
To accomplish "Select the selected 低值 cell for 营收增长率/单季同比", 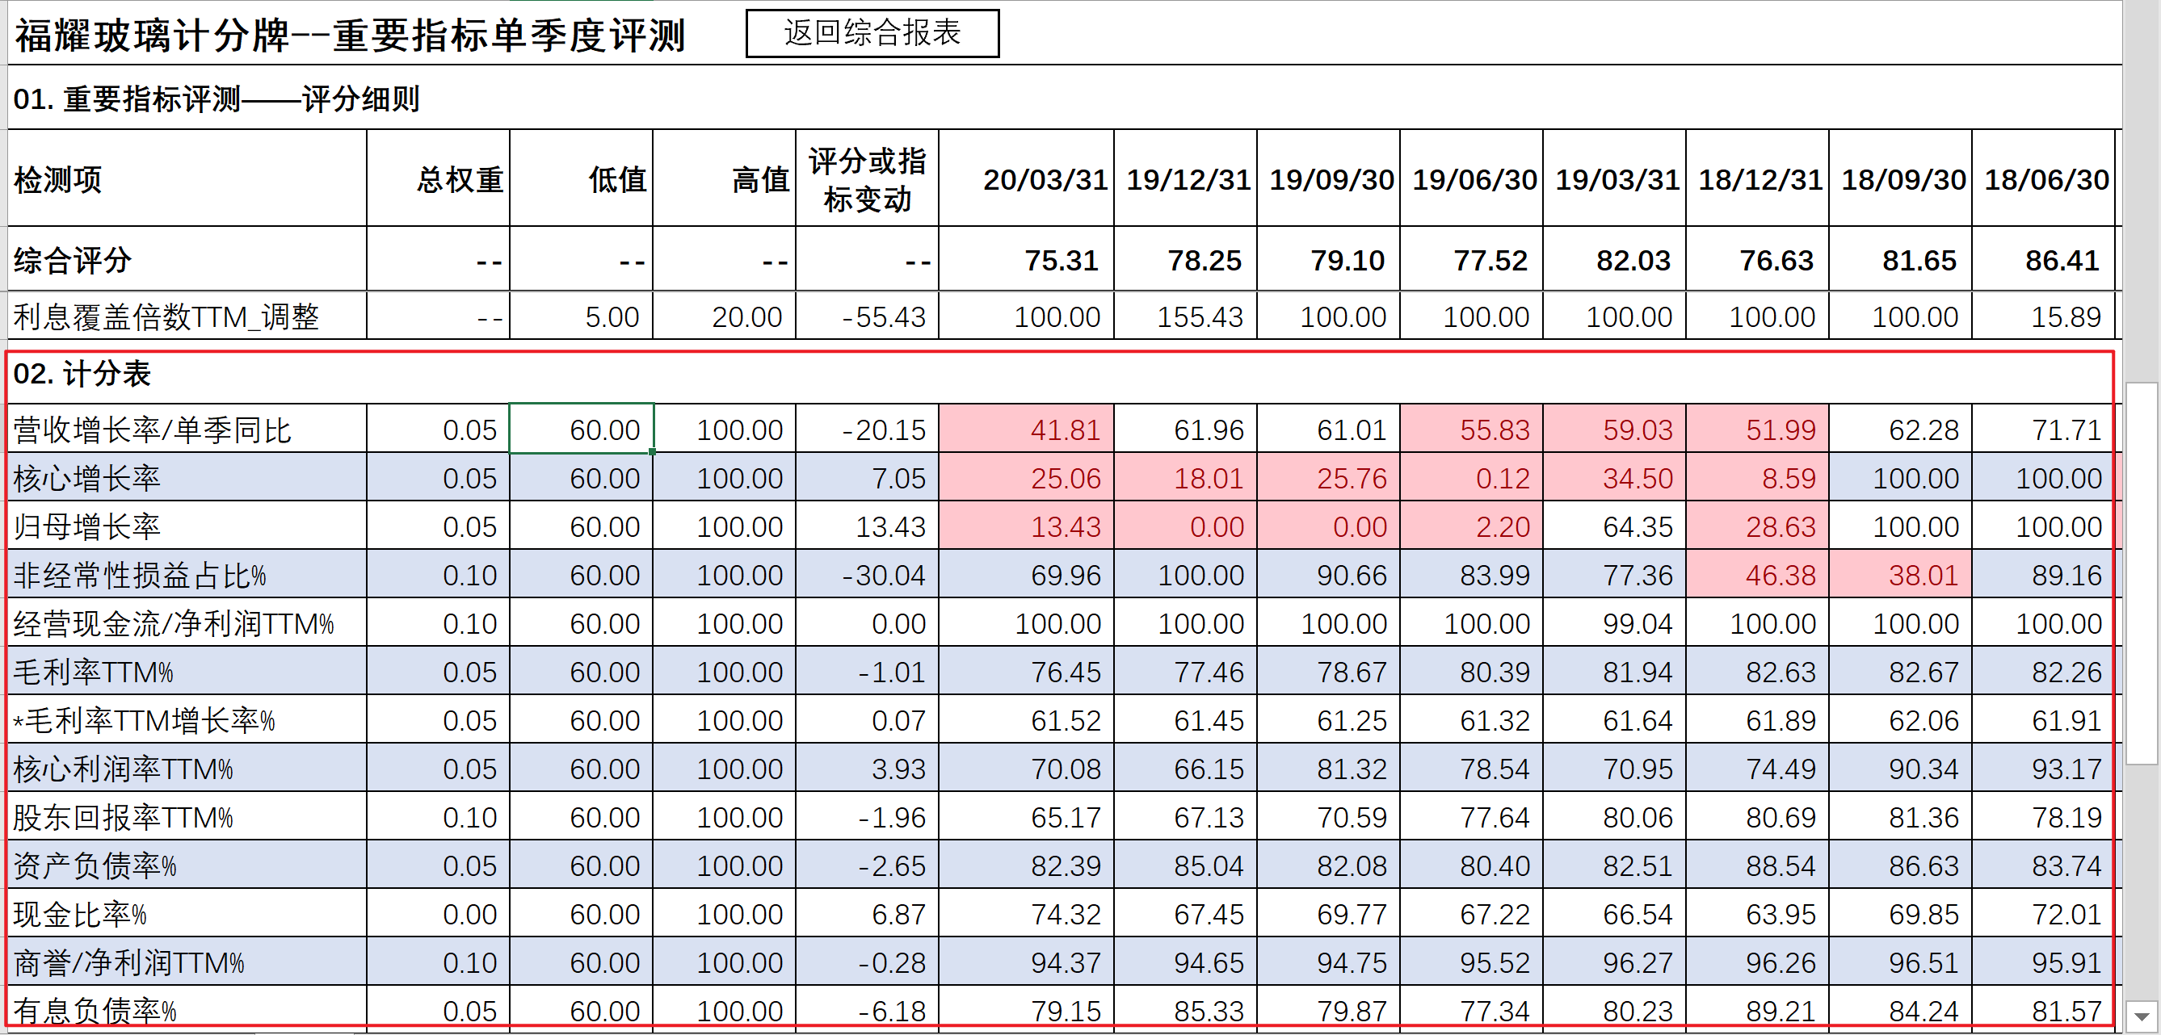I will pyautogui.click(x=581, y=429).
